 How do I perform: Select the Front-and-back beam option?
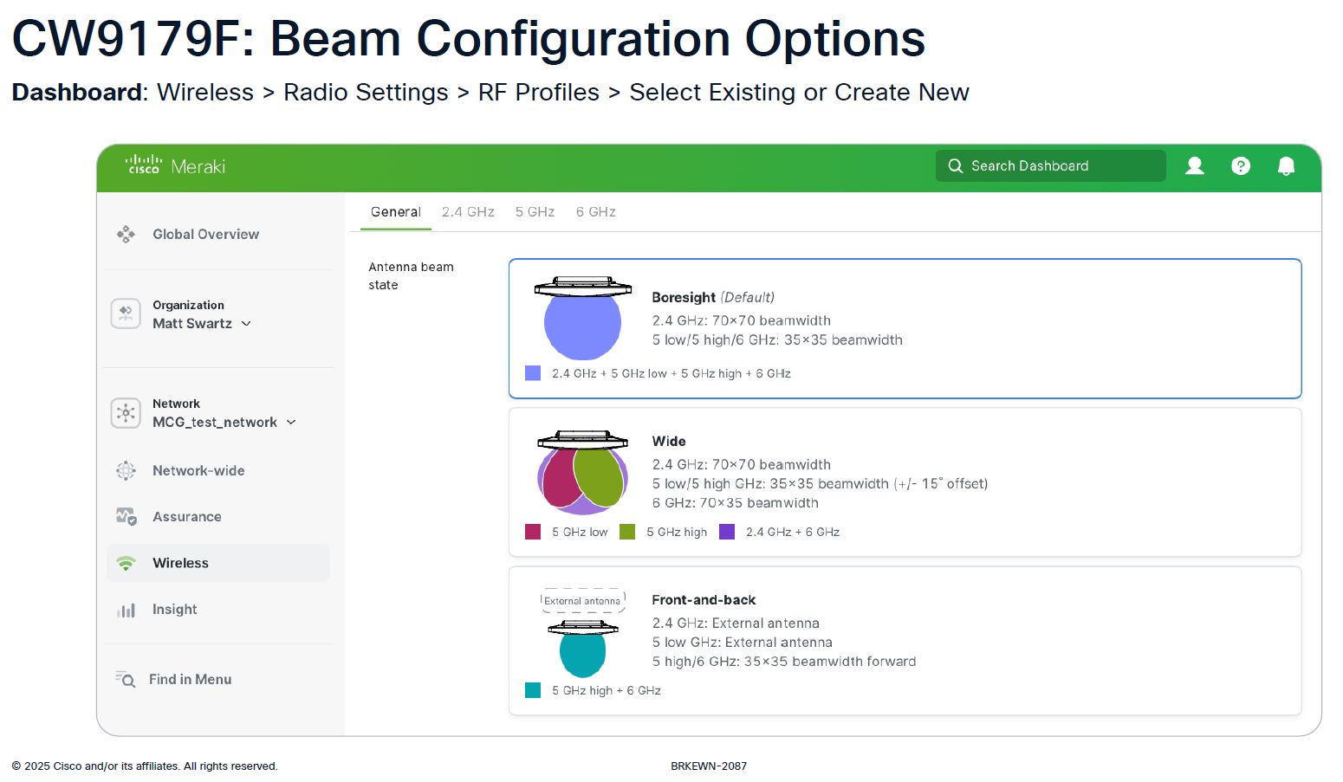click(905, 641)
